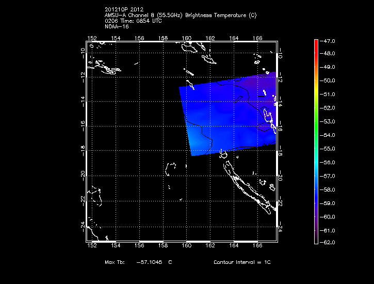Click the "-50.0" color bar label
Image resolution: width=374 pixels, height=284 pixels.
(x=327, y=81)
